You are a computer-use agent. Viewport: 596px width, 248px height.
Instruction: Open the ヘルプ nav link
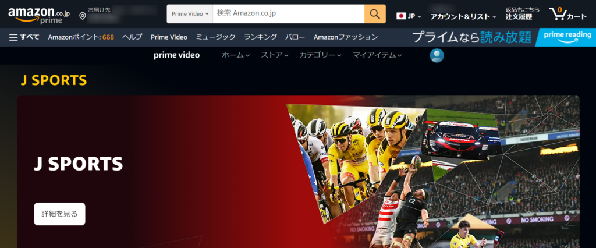click(x=132, y=37)
